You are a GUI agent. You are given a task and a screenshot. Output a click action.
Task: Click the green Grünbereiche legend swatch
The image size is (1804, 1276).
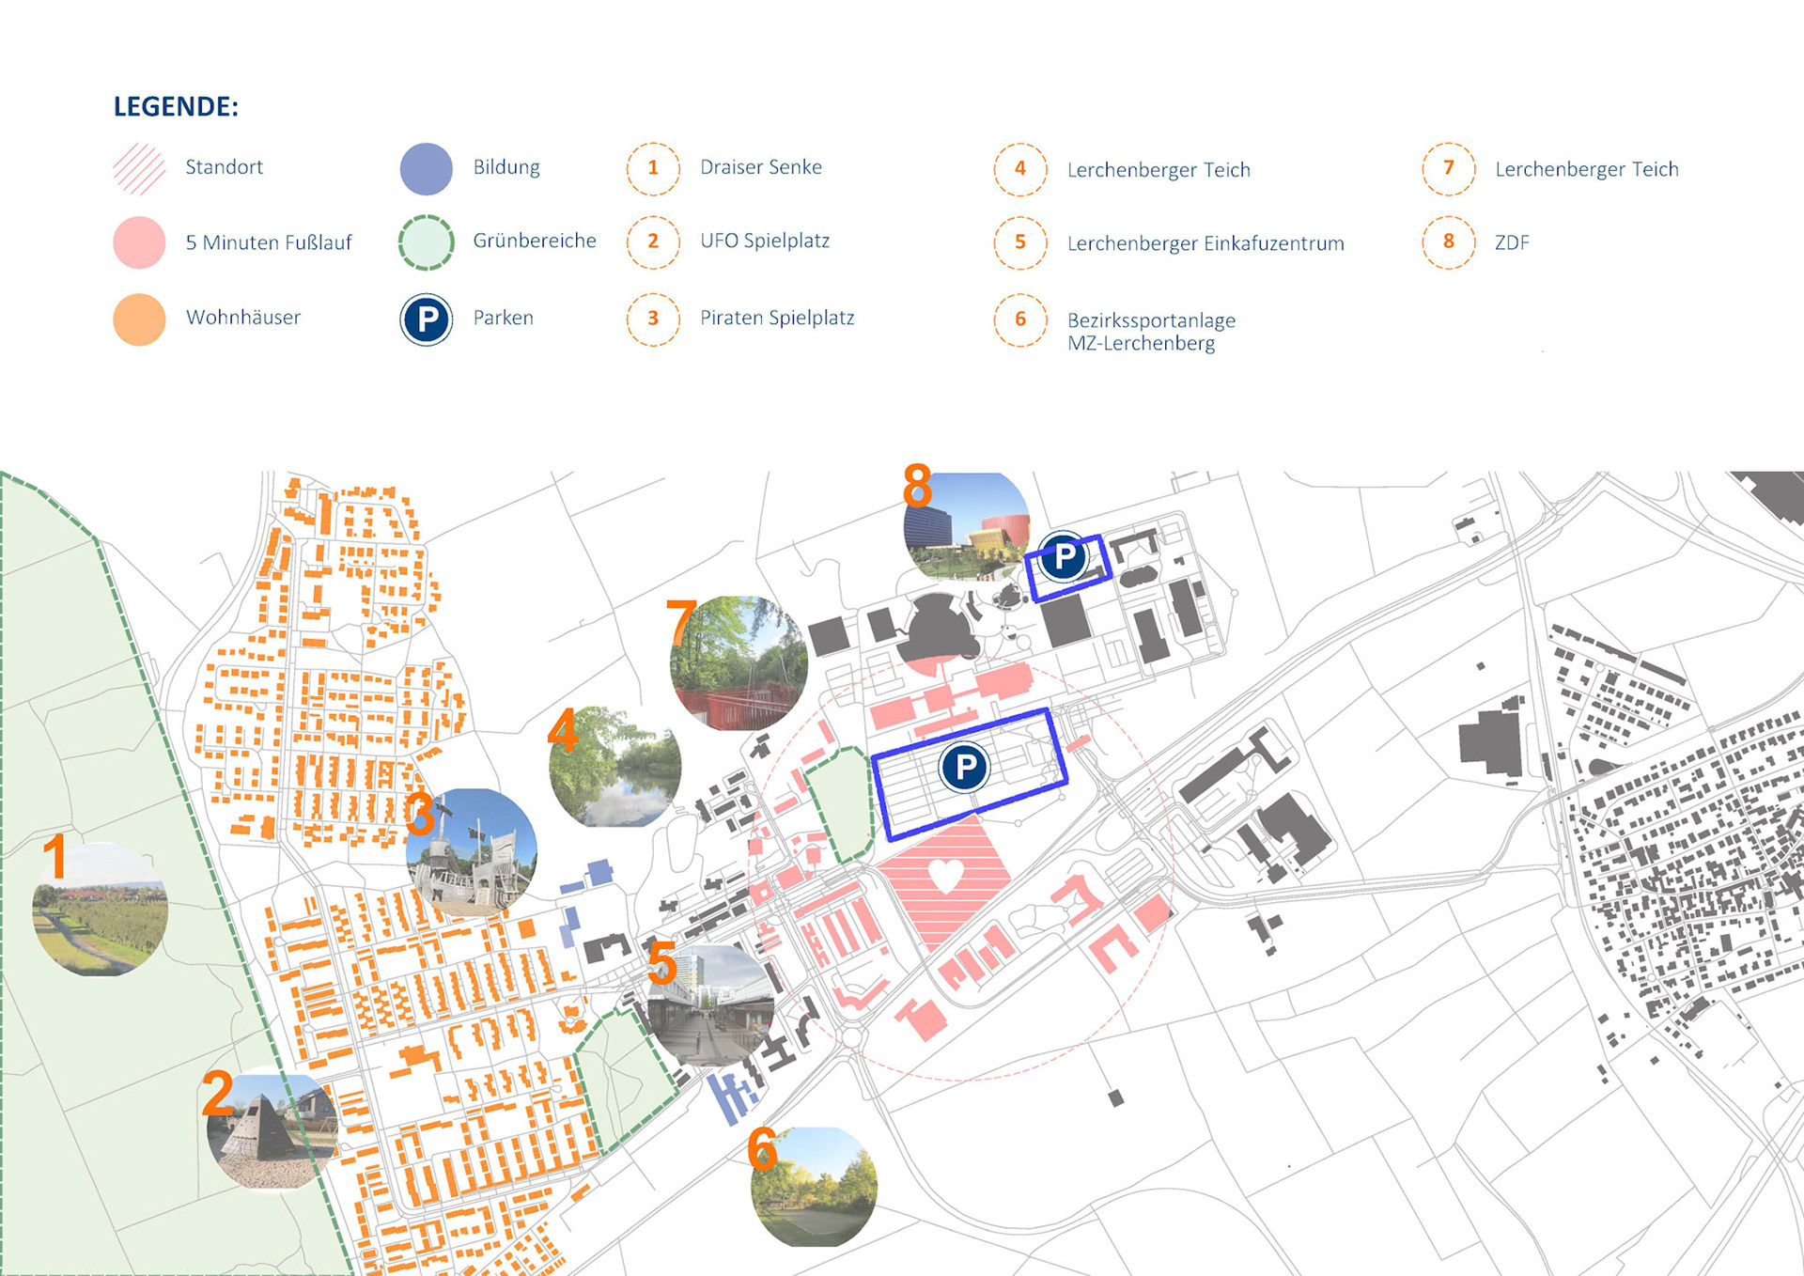click(427, 242)
